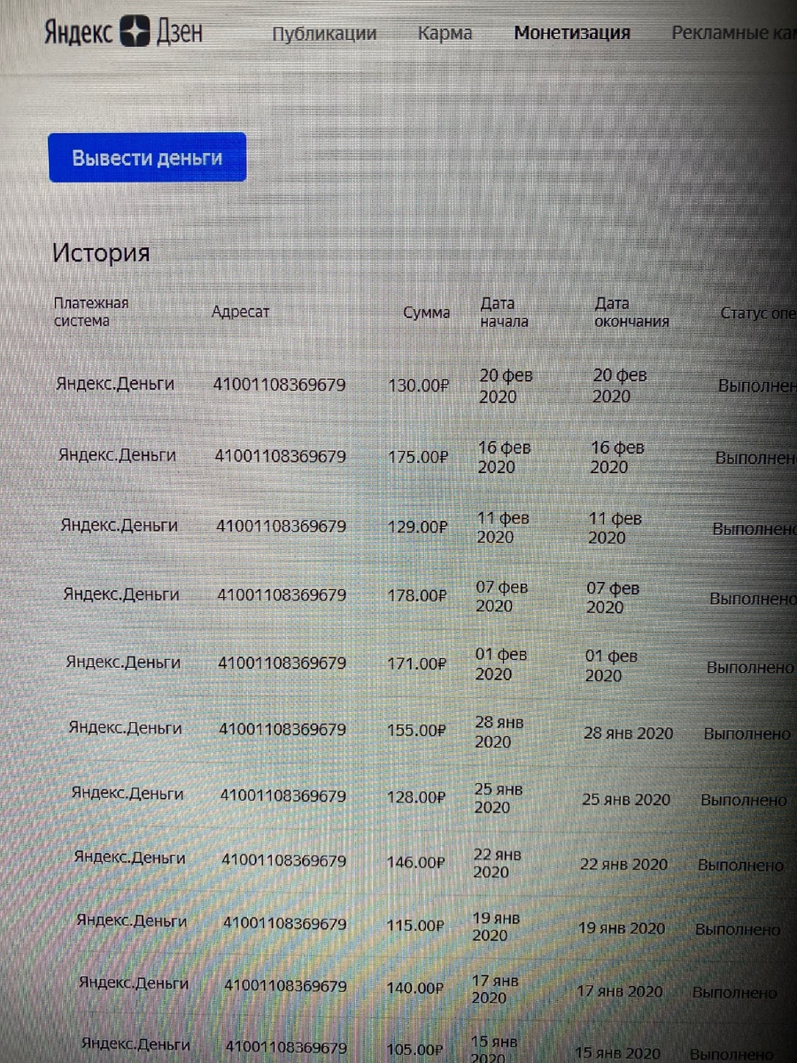This screenshot has height=1063, width=797.
Task: Select the Монетизация tab
Action: 572,33
